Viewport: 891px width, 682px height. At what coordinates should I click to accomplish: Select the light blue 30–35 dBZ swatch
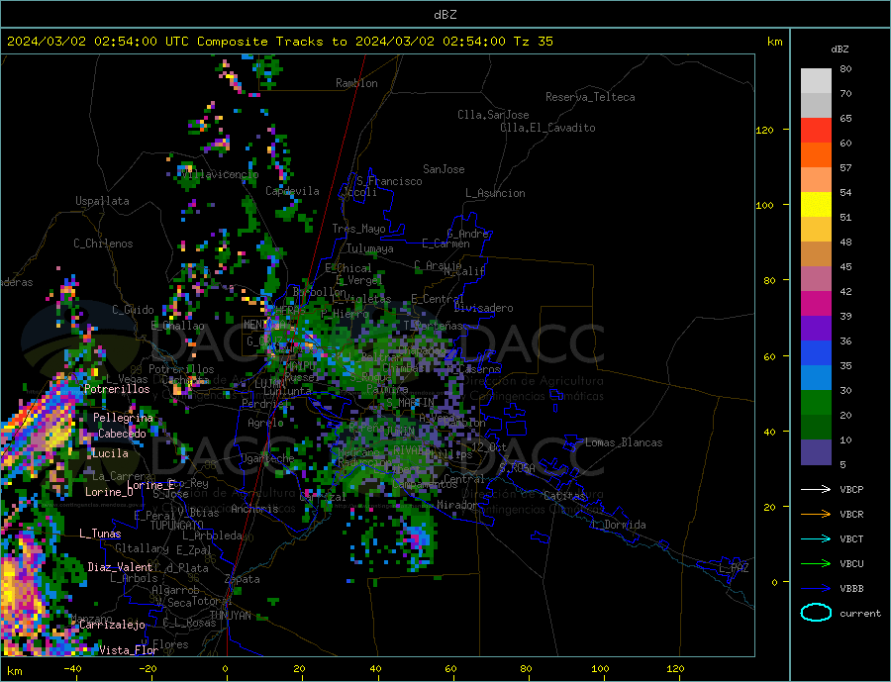[x=816, y=377]
